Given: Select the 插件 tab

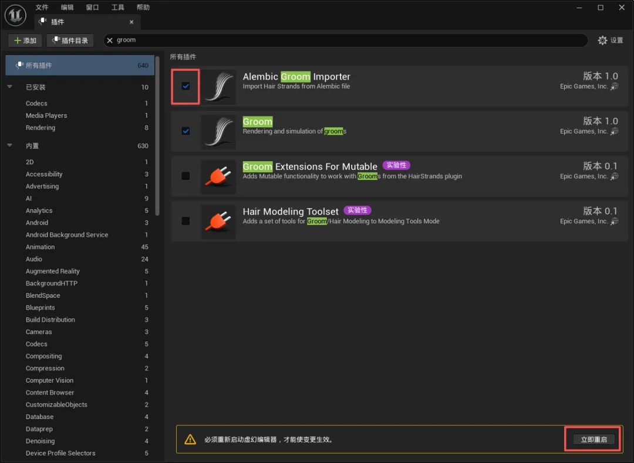Looking at the screenshot, I should 87,22.
